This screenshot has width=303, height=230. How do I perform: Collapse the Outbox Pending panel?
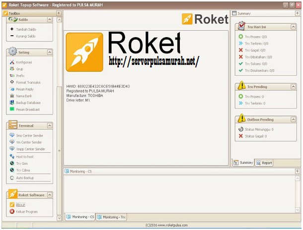294,119
